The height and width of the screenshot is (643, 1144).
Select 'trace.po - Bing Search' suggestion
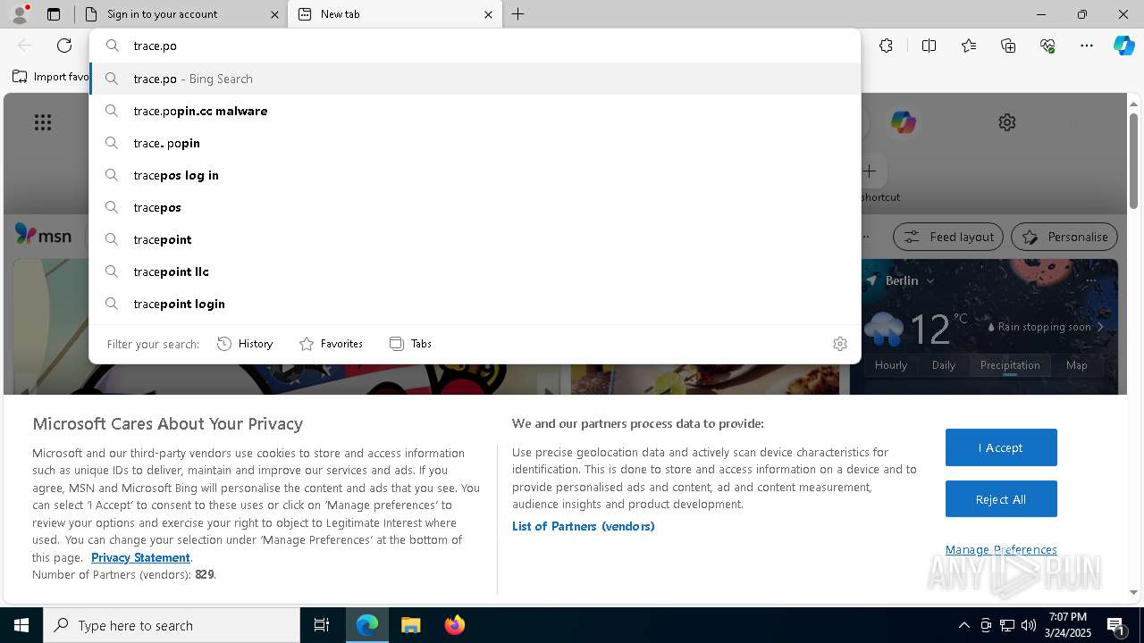[475, 79]
